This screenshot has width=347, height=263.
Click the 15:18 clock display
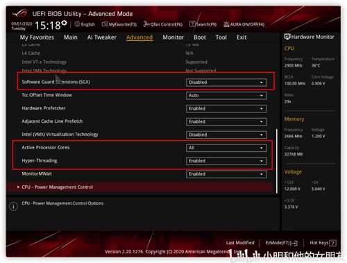click(x=47, y=25)
